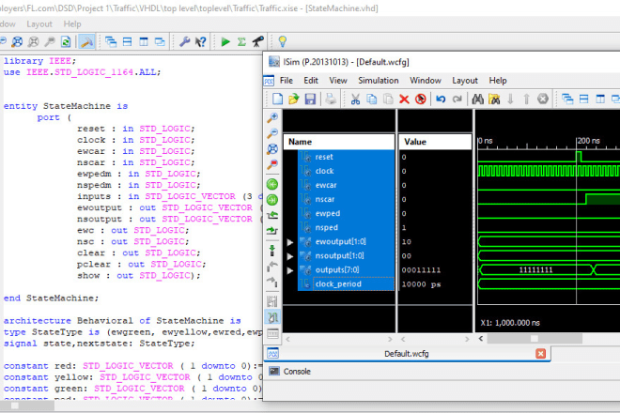Open the Layout menu in main ISE window
Viewport: 620px width, 413px height.
(x=39, y=24)
